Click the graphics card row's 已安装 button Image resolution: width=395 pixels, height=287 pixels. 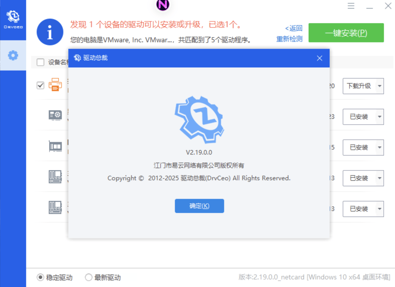pyautogui.click(x=359, y=117)
